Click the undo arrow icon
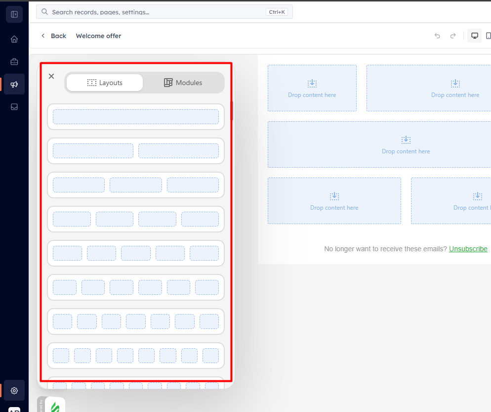 [x=437, y=36]
